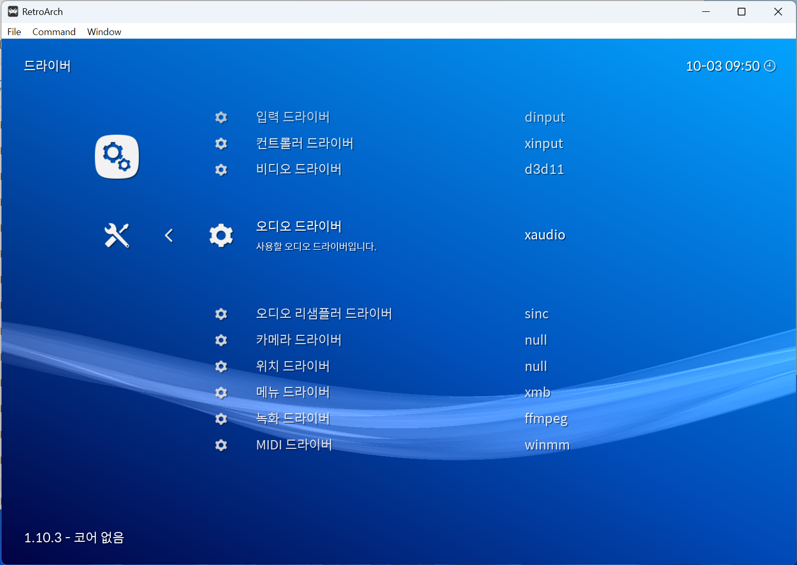Click the 사용할 오디오 드라이버입니다. description
The image size is (797, 565).
pyautogui.click(x=316, y=247)
